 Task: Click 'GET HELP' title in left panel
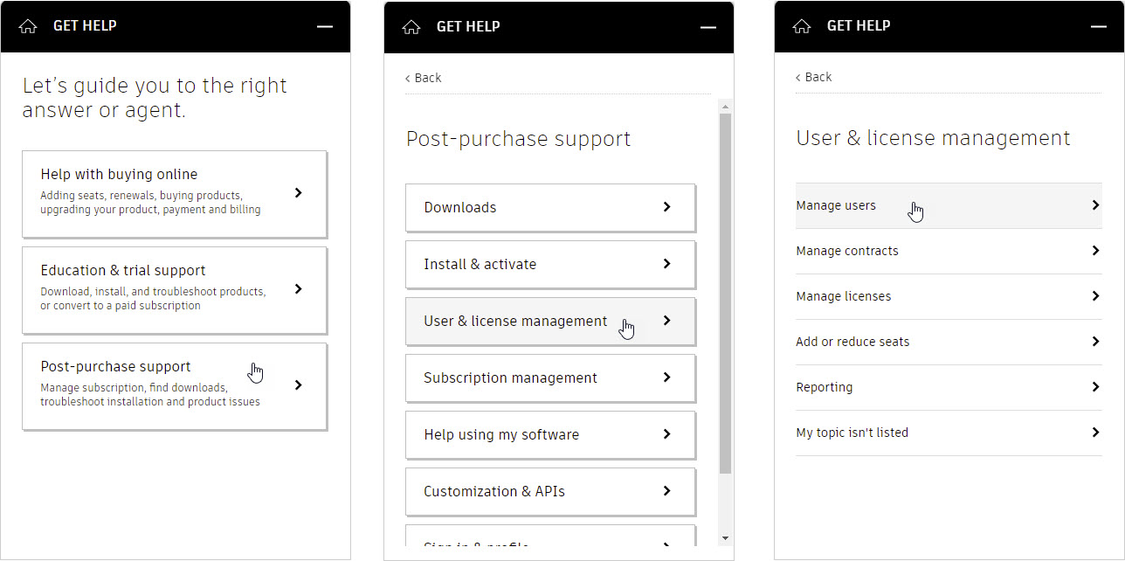85,26
